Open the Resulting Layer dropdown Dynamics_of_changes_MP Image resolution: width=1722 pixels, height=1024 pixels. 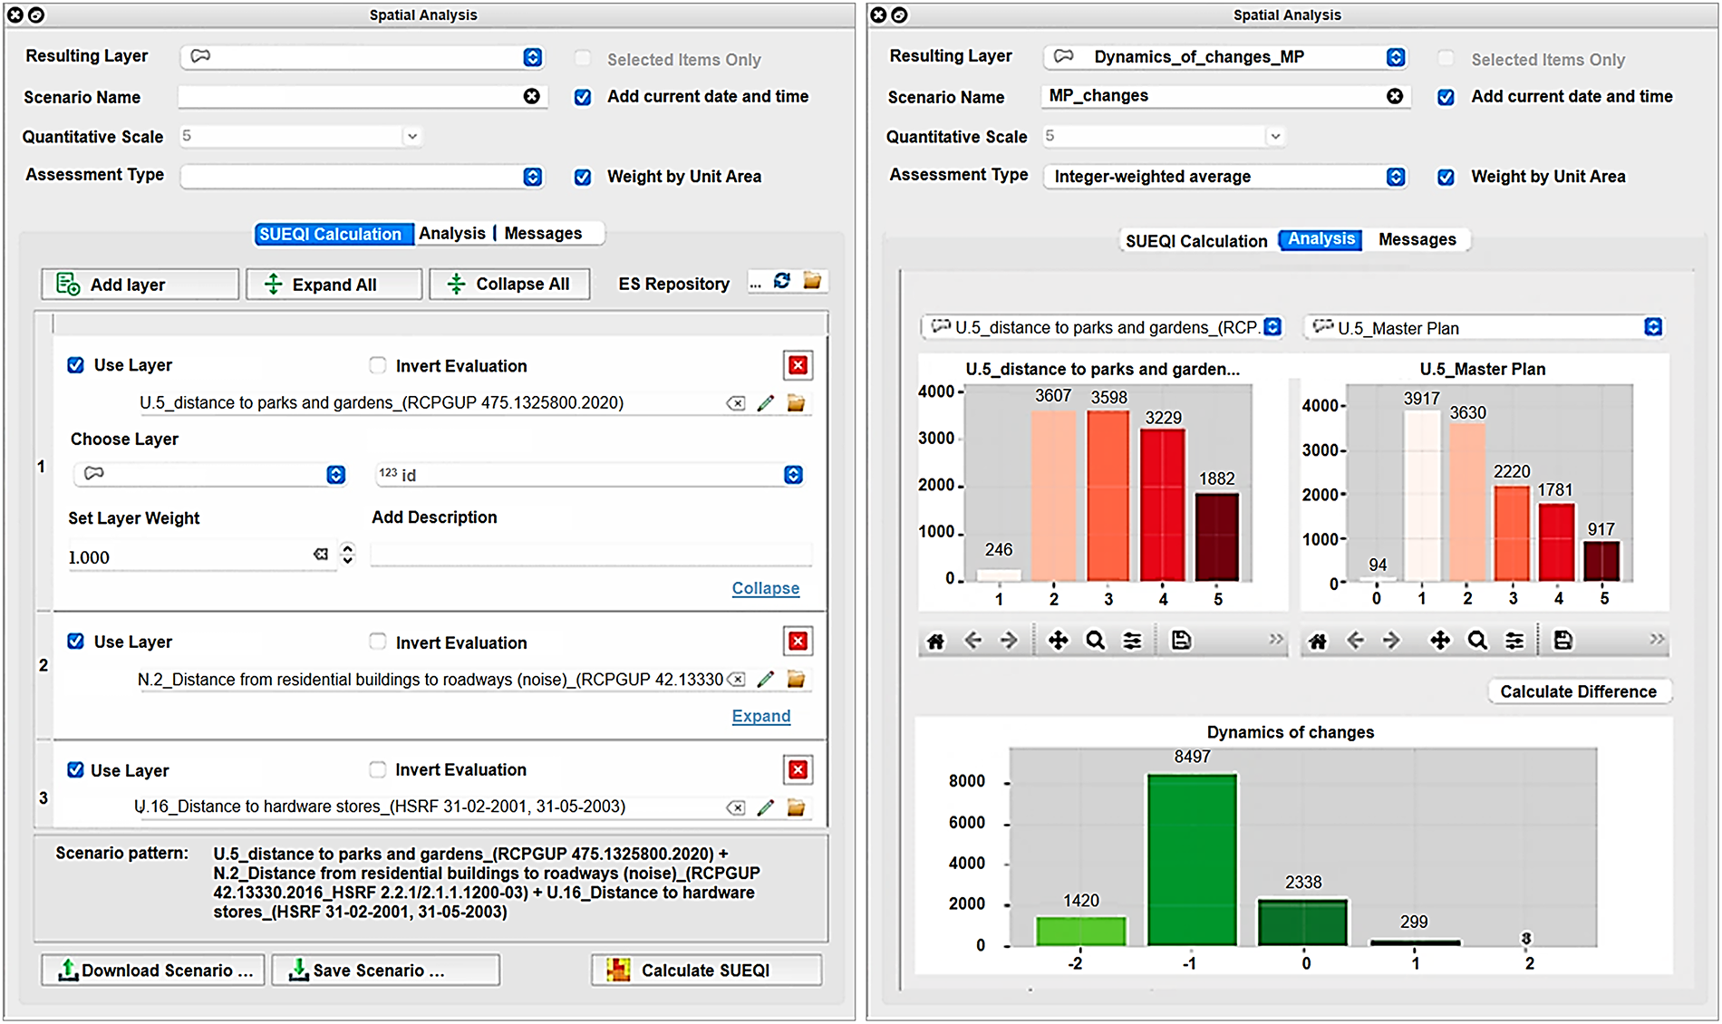[x=1224, y=57]
